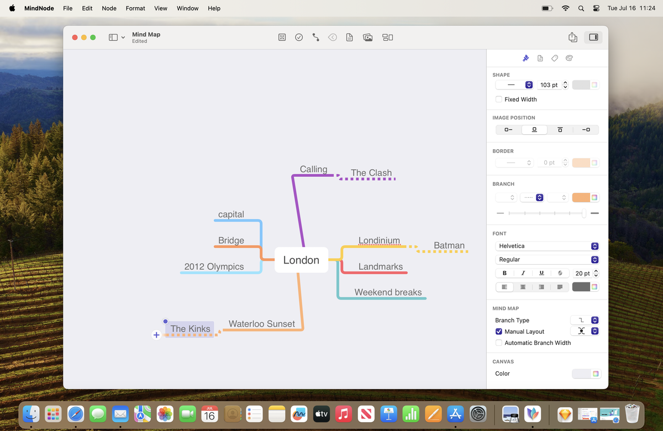Enable Automatic Branch Width
The width and height of the screenshot is (663, 431).
(499, 343)
